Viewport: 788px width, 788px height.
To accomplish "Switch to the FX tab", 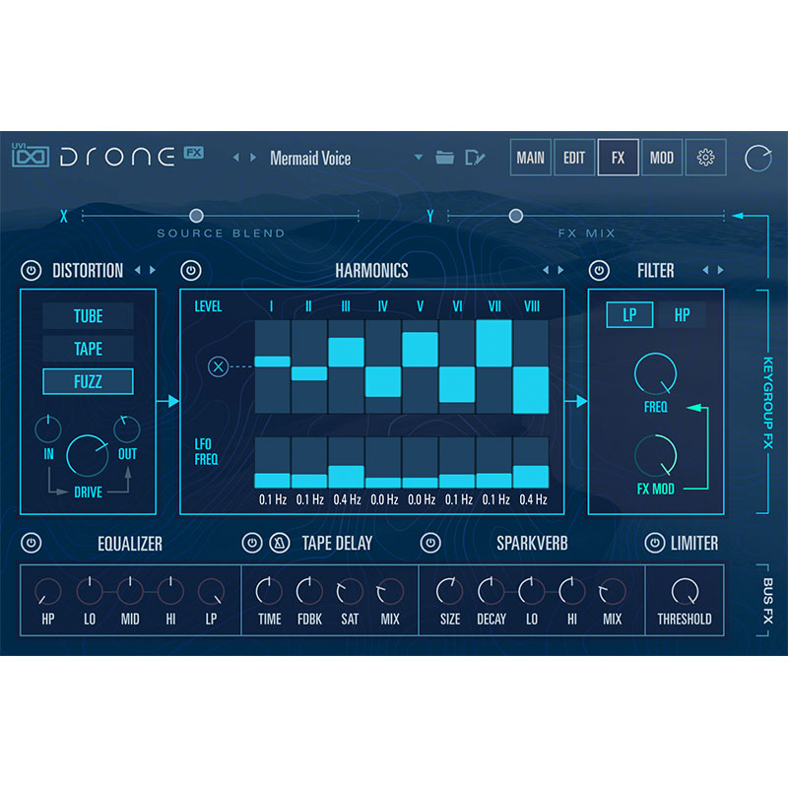I will (x=619, y=158).
